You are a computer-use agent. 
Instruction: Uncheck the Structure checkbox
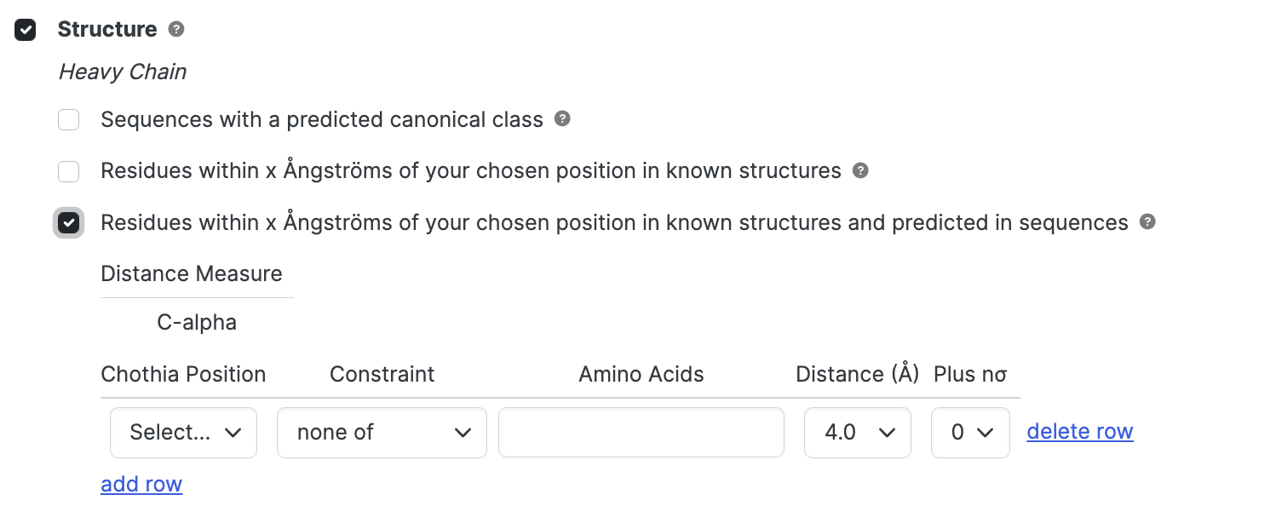(26, 30)
